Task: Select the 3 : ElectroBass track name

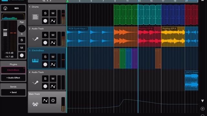Action: pyautogui.click(x=36, y=51)
